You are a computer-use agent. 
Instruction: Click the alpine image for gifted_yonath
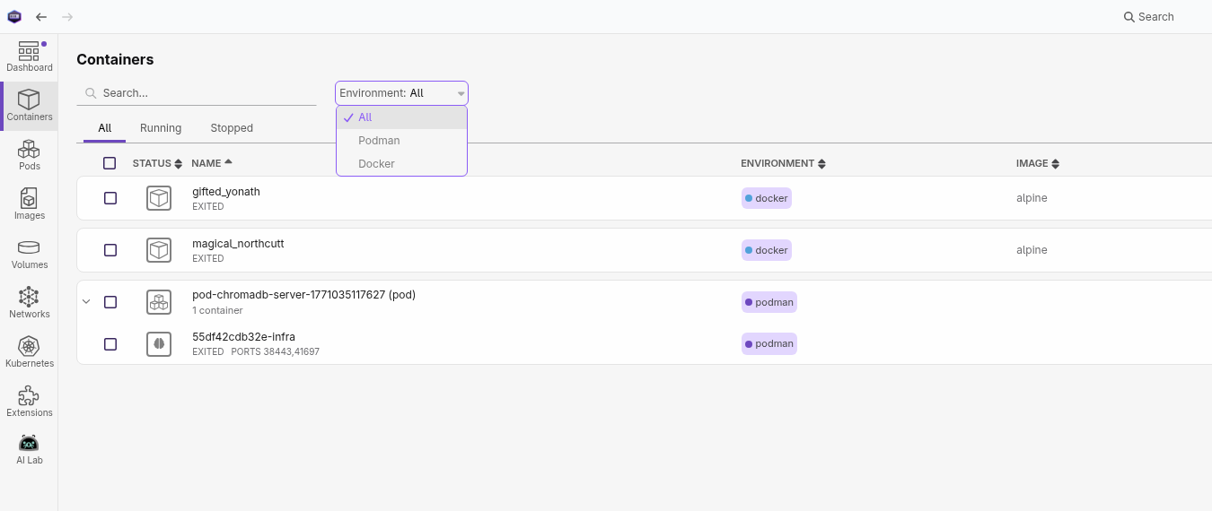(1032, 198)
